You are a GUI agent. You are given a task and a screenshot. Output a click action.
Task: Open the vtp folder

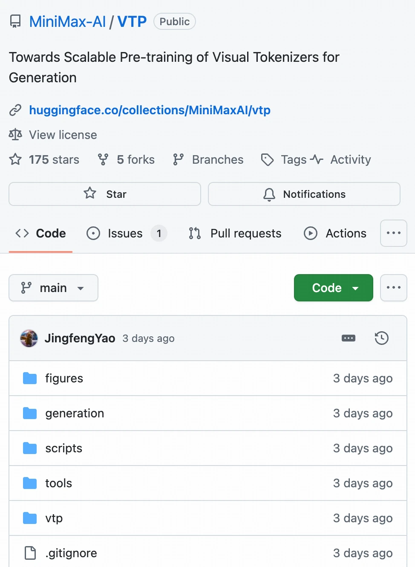pos(54,518)
